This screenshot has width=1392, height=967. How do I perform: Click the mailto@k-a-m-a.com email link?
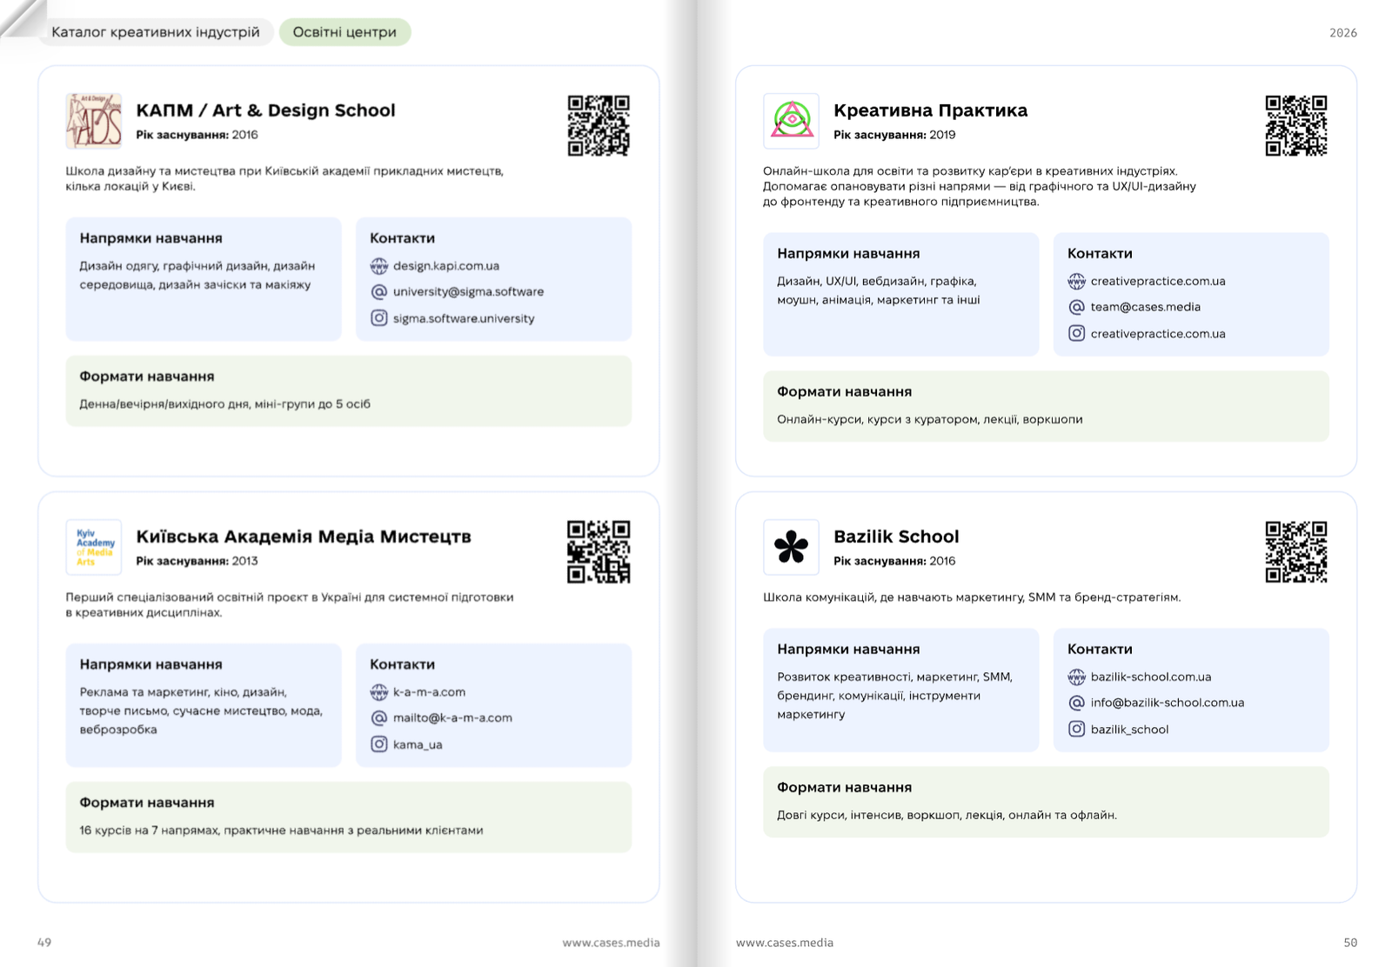click(452, 718)
